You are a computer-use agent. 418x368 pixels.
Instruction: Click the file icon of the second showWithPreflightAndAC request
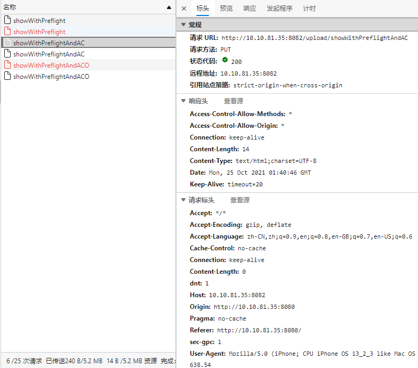7,54
